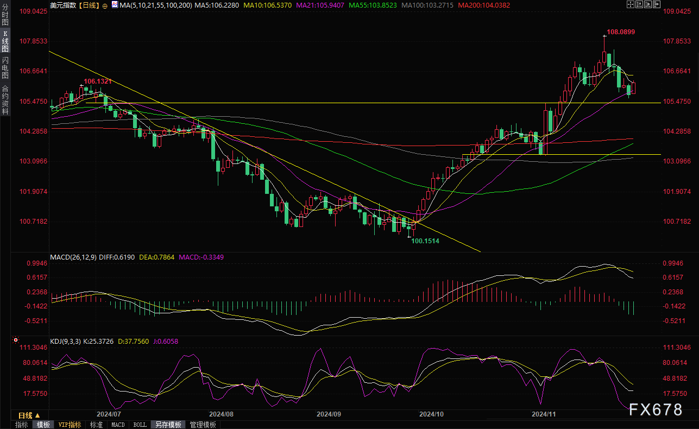This screenshot has width=699, height=429.
Task: Click the 106.1321 peak price marker
Action: [x=98, y=81]
